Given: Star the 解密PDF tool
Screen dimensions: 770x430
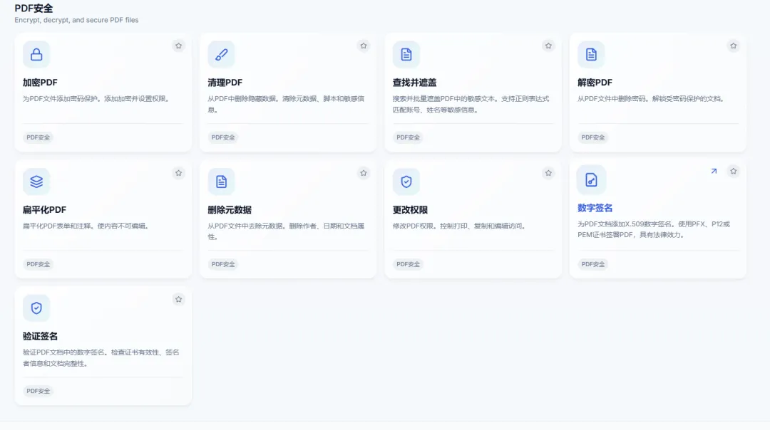Looking at the screenshot, I should [733, 46].
